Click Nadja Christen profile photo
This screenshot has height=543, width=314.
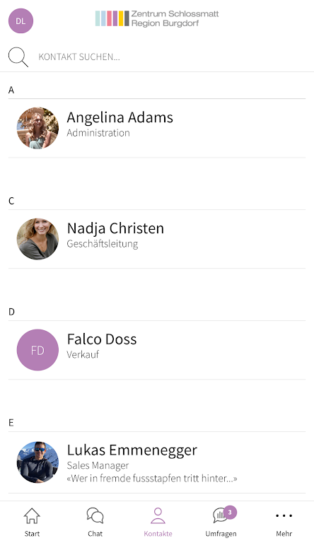pyautogui.click(x=37, y=239)
